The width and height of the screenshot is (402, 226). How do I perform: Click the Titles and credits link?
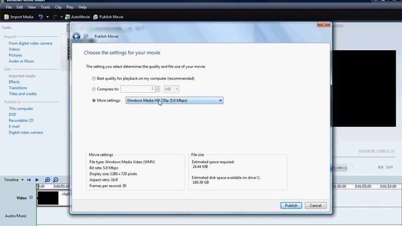(23, 94)
